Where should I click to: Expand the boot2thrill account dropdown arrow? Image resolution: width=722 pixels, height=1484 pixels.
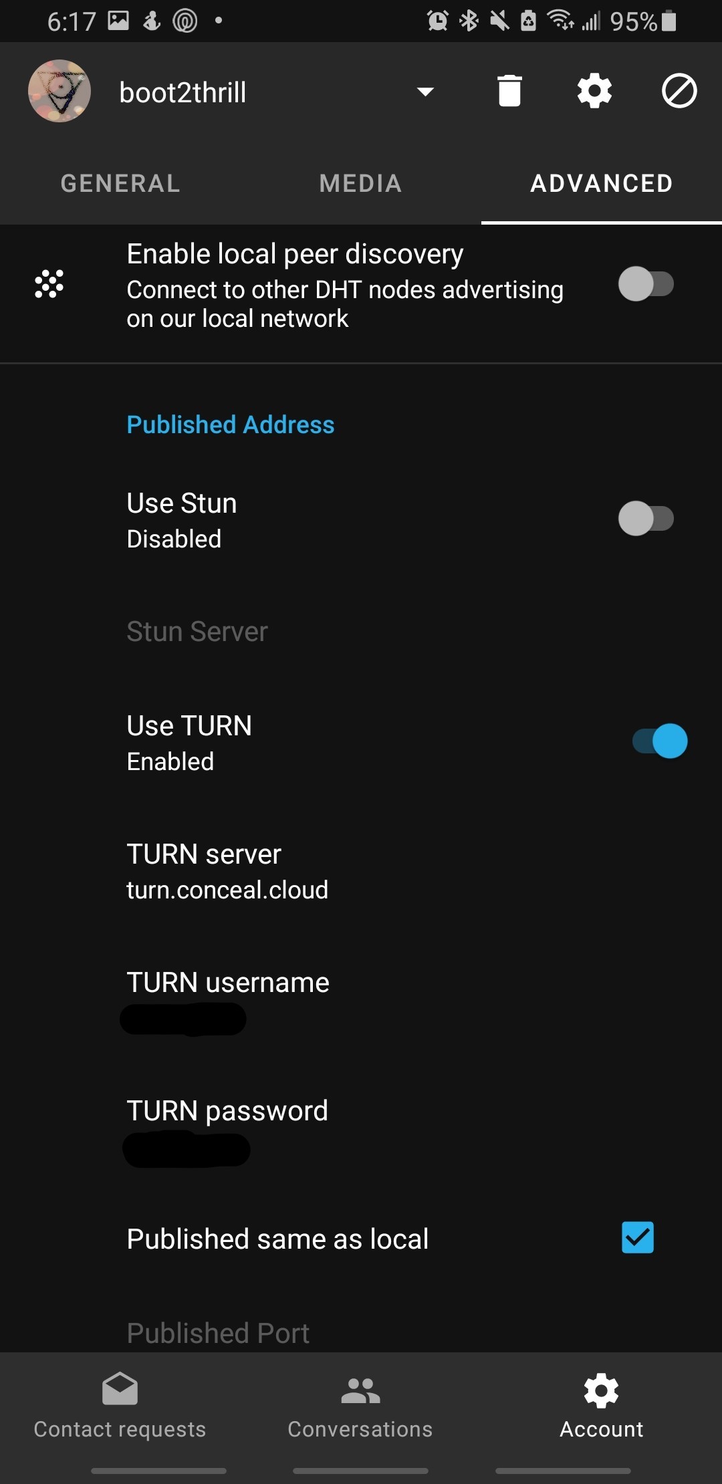(x=425, y=91)
